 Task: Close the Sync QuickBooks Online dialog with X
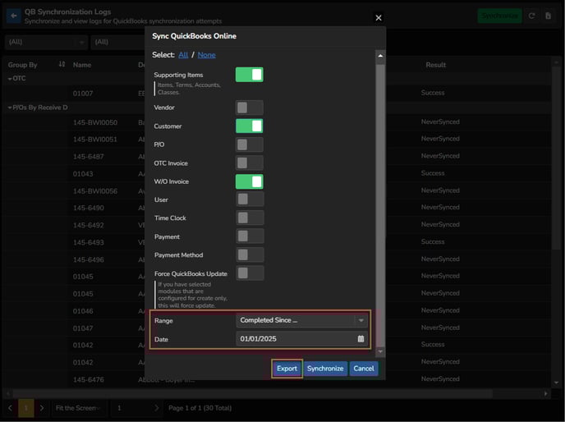coord(379,18)
